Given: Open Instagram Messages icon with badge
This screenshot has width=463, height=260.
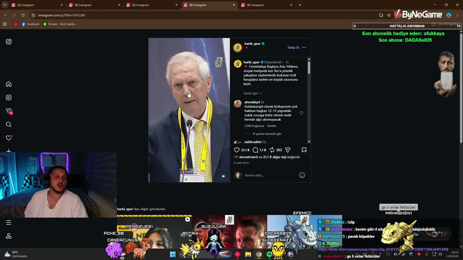Looking at the screenshot, I should pyautogui.click(x=9, y=111).
